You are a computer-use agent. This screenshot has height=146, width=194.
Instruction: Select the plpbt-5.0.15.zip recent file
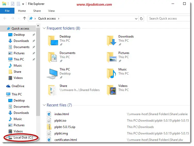point(65,127)
